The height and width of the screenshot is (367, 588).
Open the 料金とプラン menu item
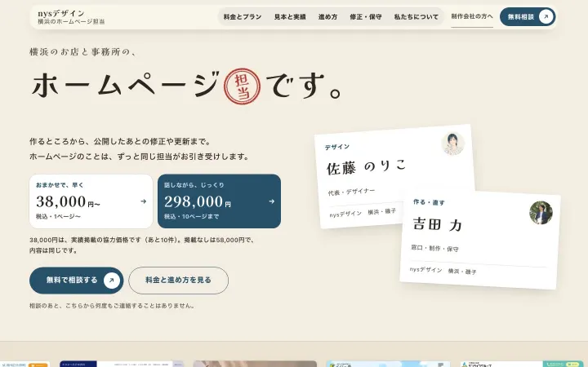pos(243,17)
